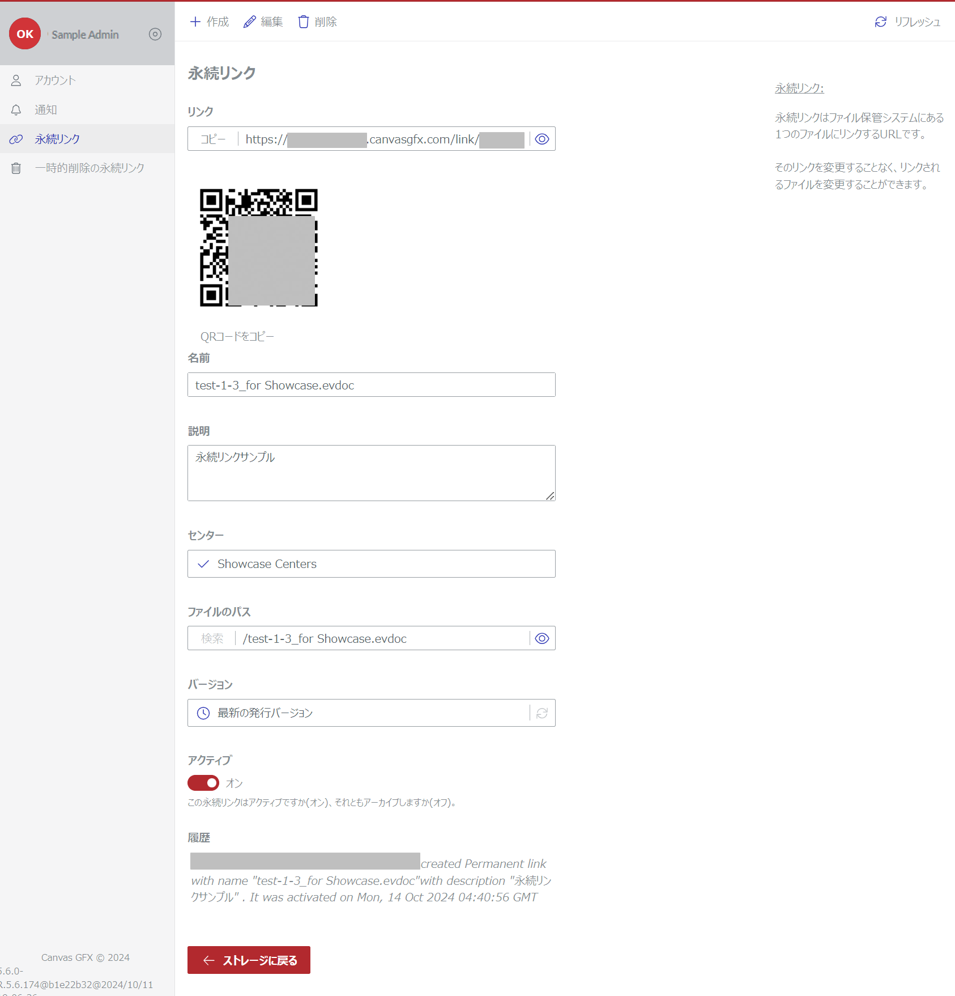Click the trash can icon in sidebar
This screenshot has width=955, height=996.
click(16, 168)
